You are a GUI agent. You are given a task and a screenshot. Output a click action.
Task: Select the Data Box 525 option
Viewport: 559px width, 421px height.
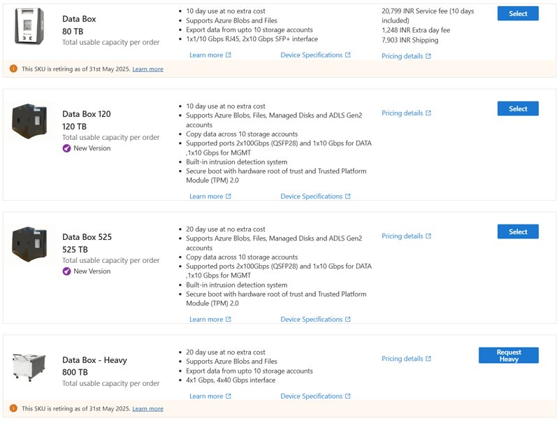tap(518, 231)
